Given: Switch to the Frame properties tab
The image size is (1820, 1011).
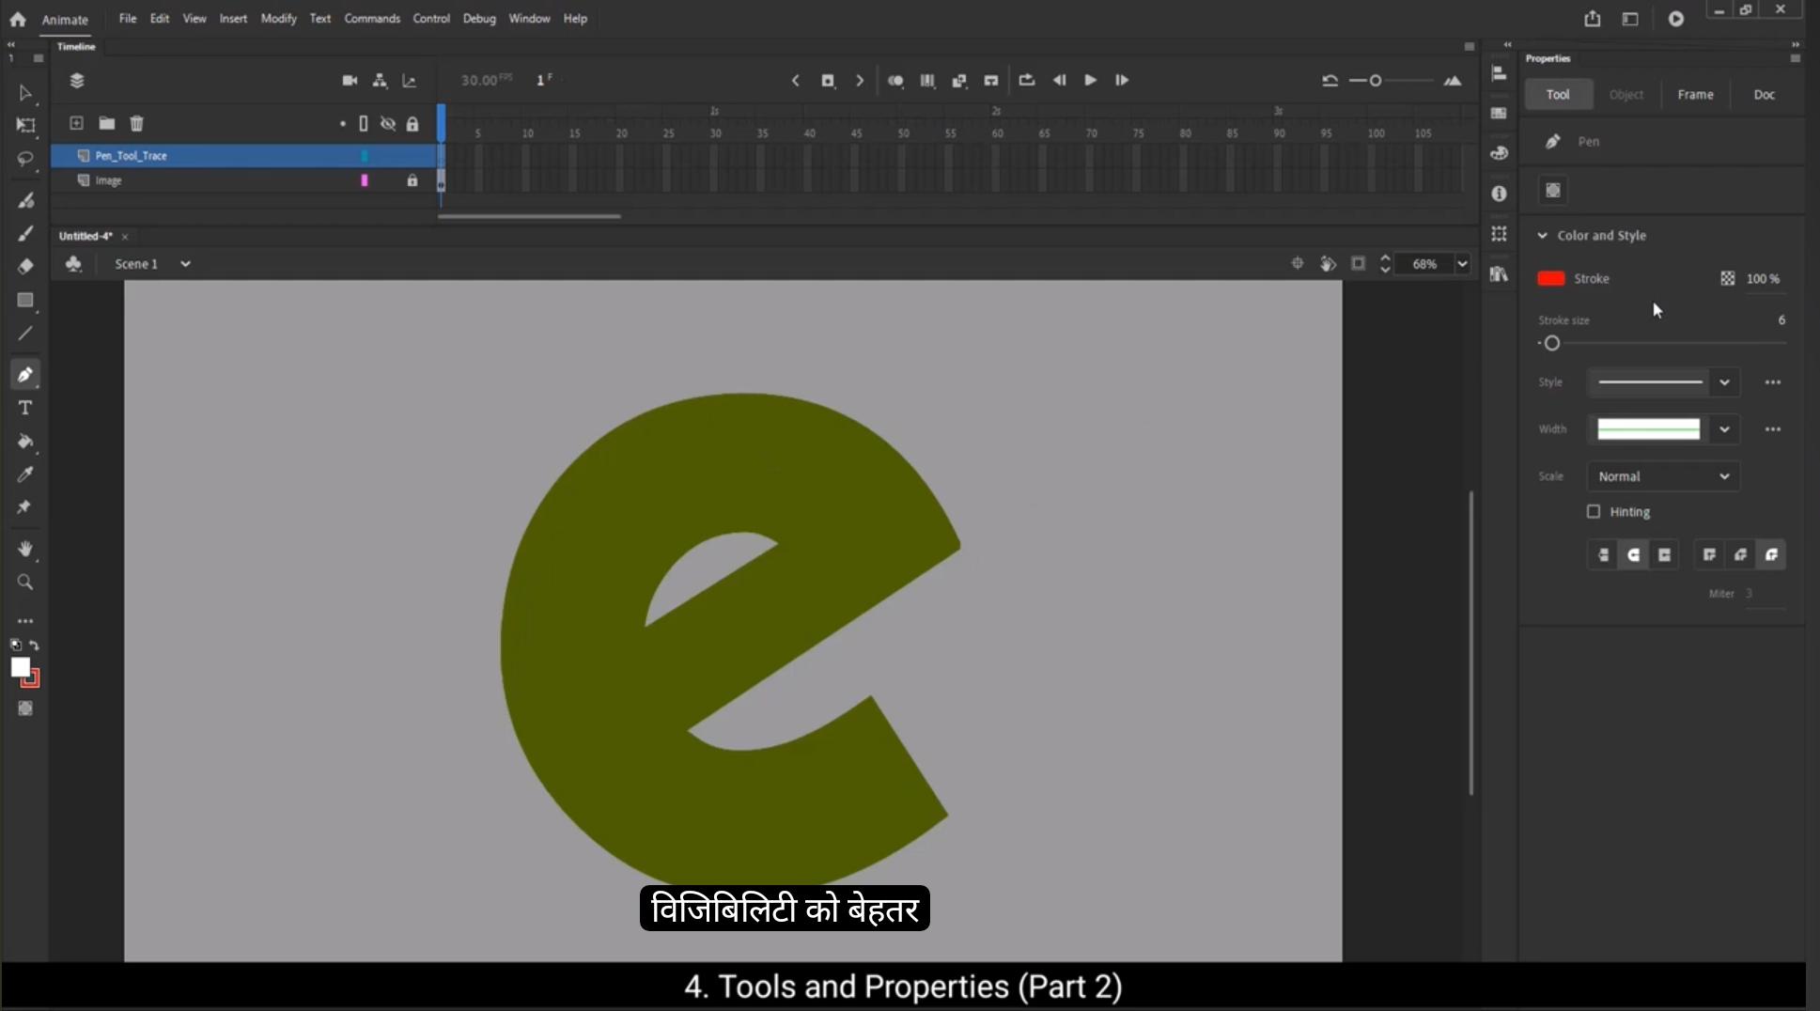Looking at the screenshot, I should coord(1696,95).
